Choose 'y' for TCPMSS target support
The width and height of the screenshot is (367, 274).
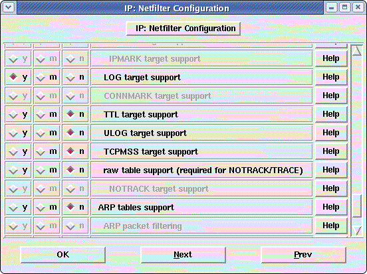18,151
